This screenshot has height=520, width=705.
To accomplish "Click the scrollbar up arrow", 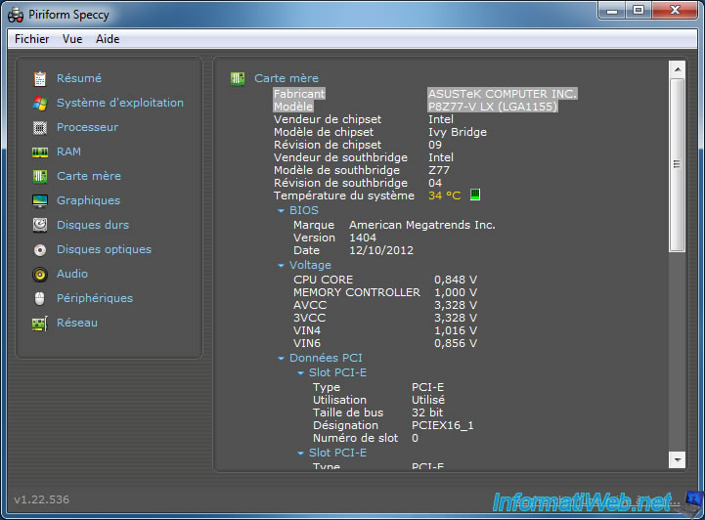I will tap(677, 69).
